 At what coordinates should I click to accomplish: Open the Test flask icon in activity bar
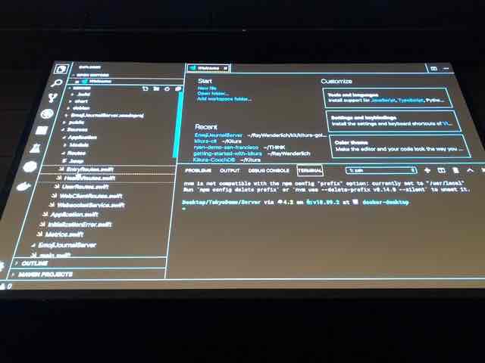pyautogui.click(x=36, y=149)
